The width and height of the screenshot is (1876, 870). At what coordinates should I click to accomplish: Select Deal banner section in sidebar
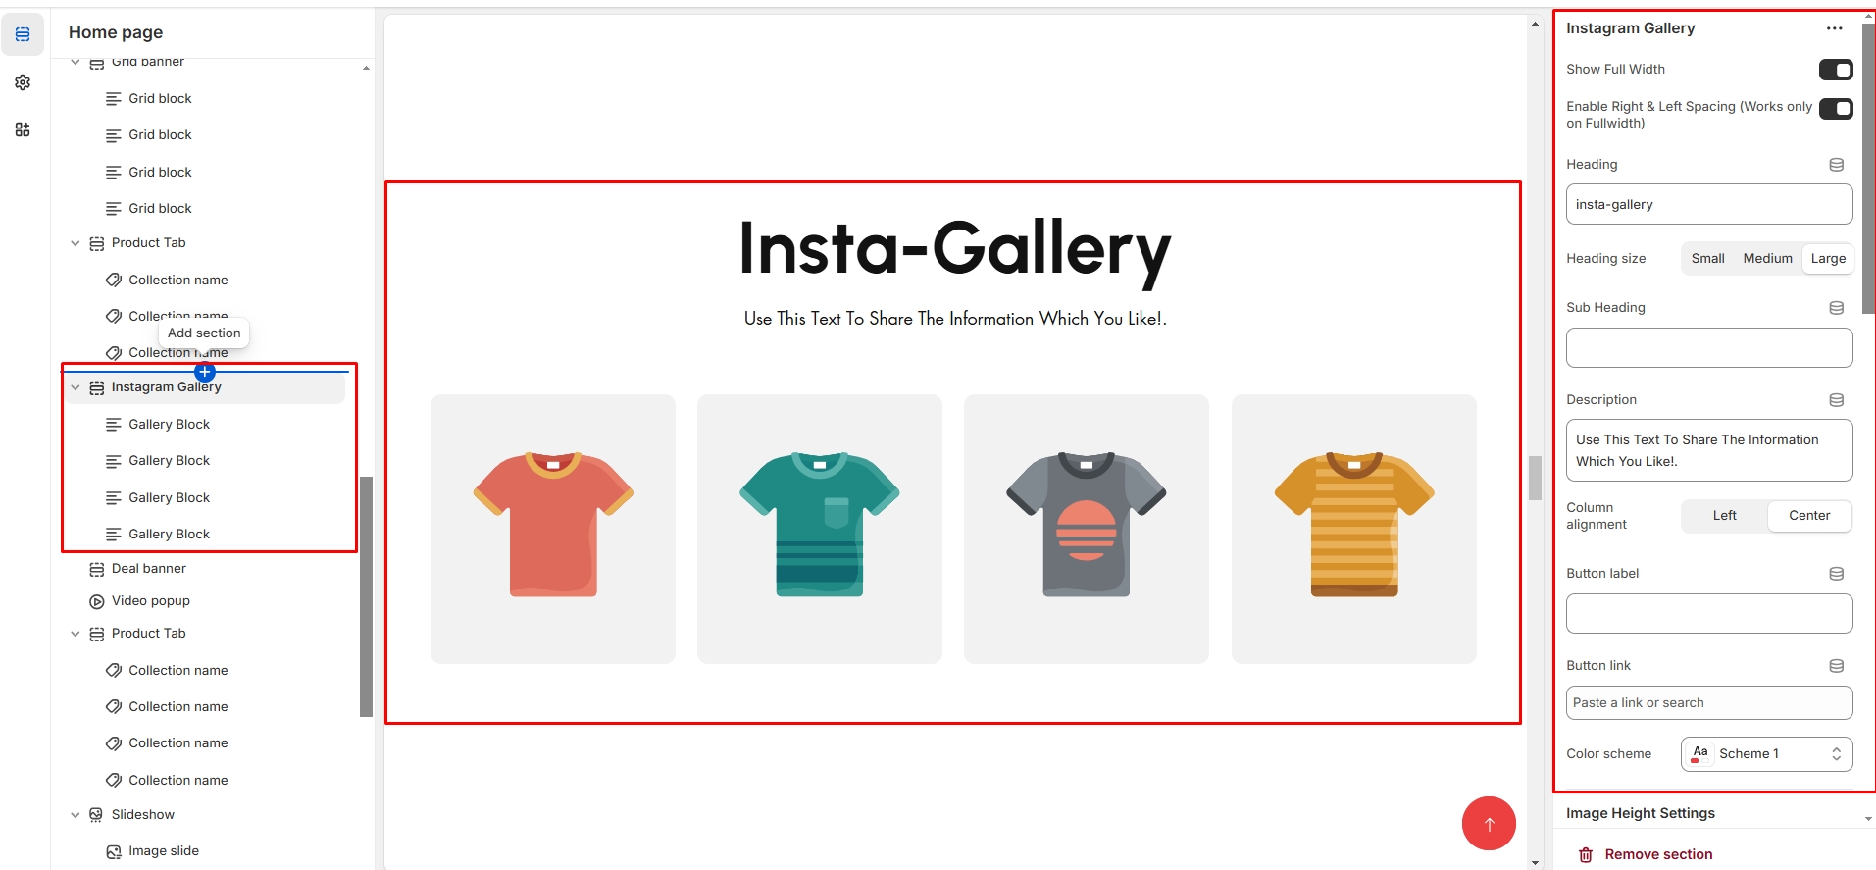(x=148, y=569)
